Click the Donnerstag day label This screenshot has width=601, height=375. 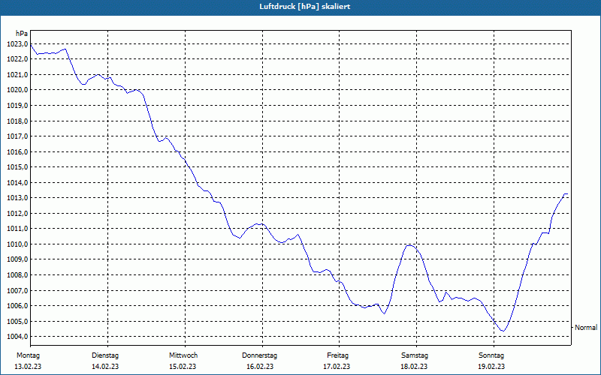pos(259,355)
